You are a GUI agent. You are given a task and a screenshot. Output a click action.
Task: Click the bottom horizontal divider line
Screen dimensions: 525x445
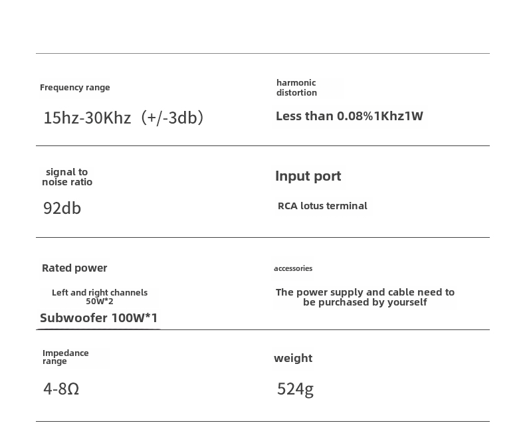click(x=262, y=421)
